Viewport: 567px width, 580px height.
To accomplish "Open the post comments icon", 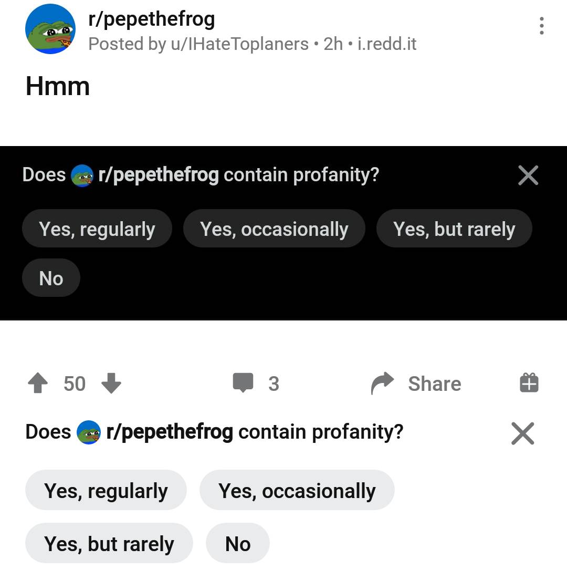I will tap(243, 383).
